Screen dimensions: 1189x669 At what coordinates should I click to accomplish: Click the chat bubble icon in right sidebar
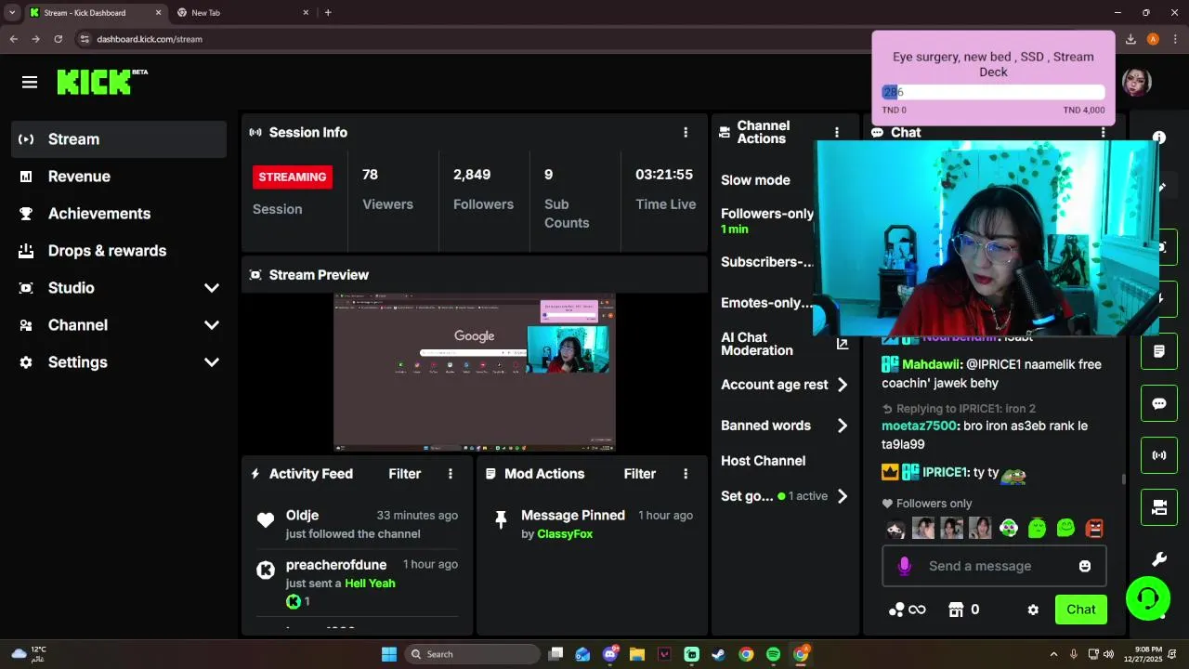coord(1159,403)
